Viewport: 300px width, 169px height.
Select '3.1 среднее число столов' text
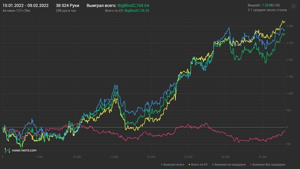coord(267,10)
